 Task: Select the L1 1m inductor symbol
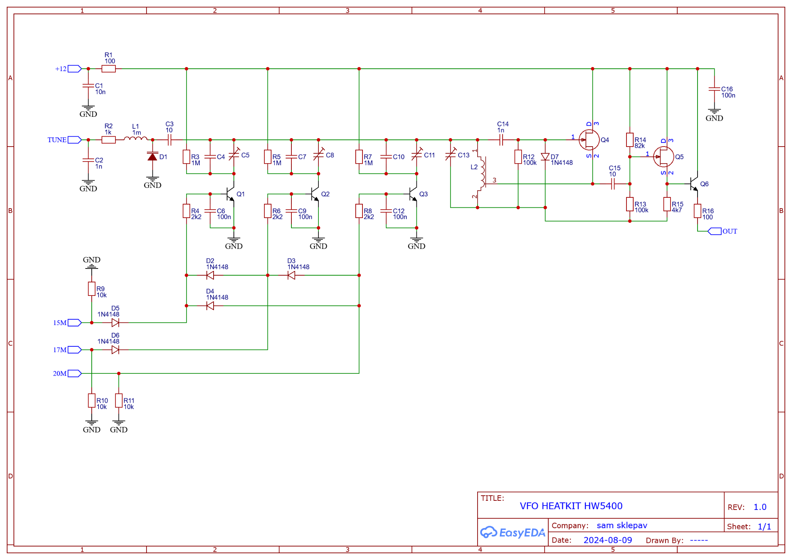[136, 139]
